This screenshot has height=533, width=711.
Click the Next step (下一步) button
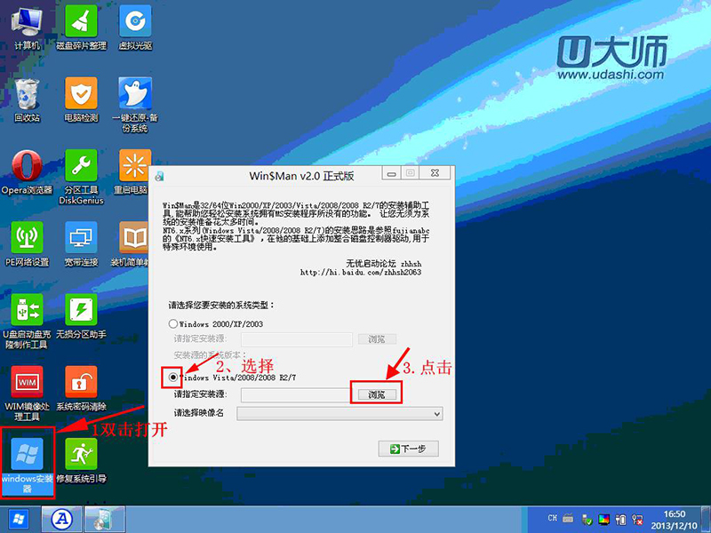pyautogui.click(x=408, y=449)
